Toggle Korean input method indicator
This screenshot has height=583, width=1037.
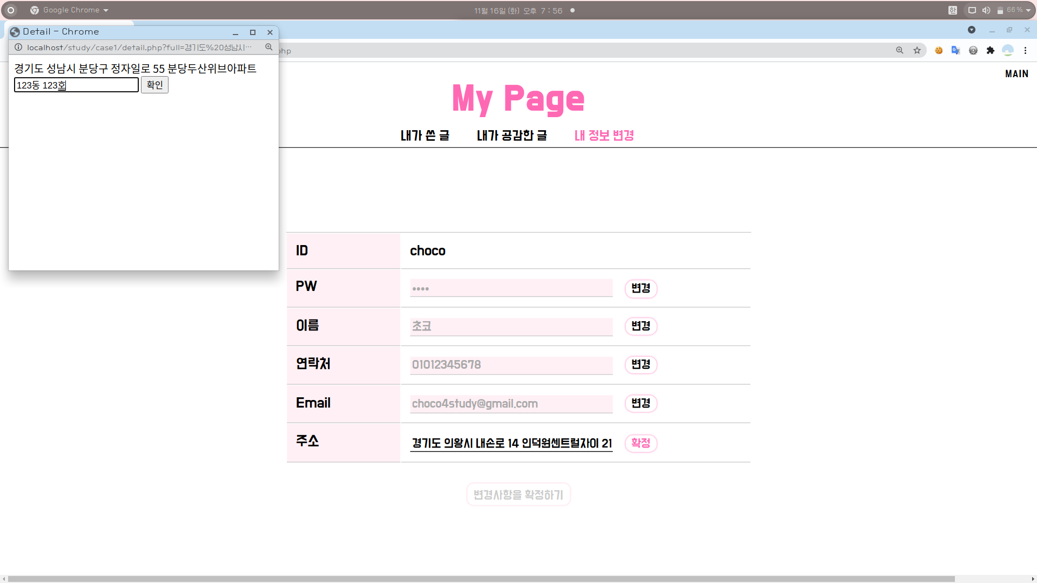coord(953,10)
